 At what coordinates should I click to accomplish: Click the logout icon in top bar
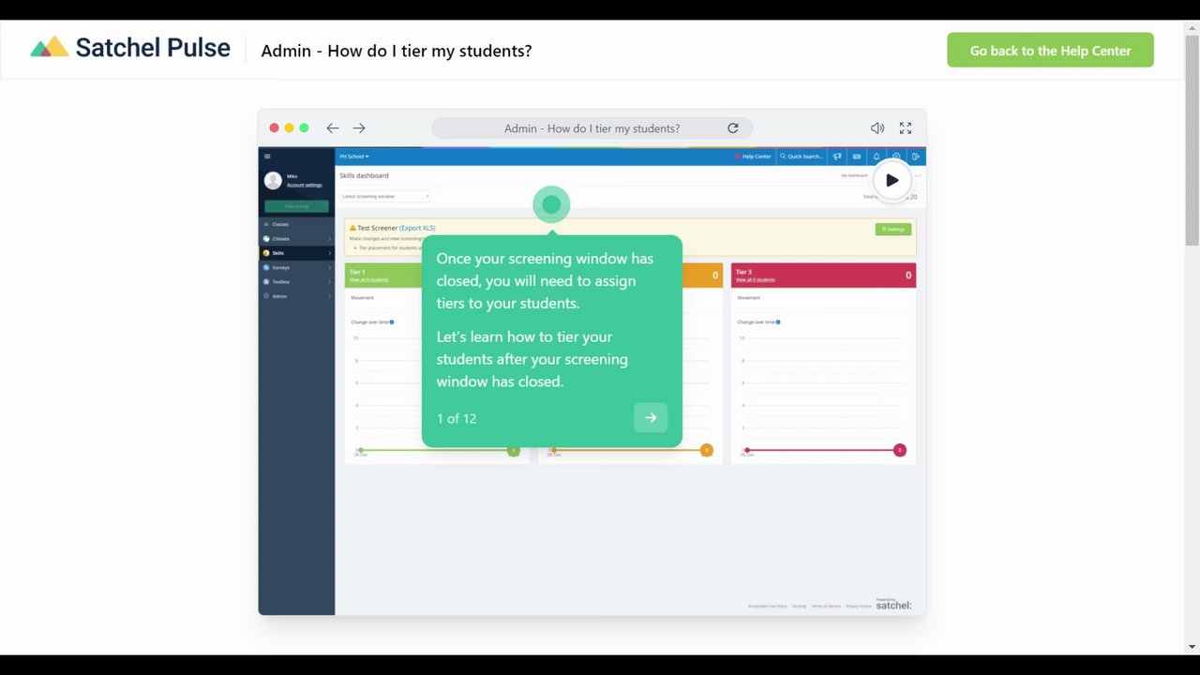(x=916, y=157)
